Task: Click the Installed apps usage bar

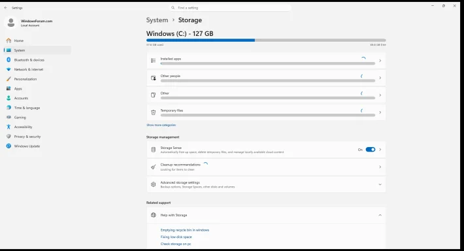Action: [x=268, y=63]
